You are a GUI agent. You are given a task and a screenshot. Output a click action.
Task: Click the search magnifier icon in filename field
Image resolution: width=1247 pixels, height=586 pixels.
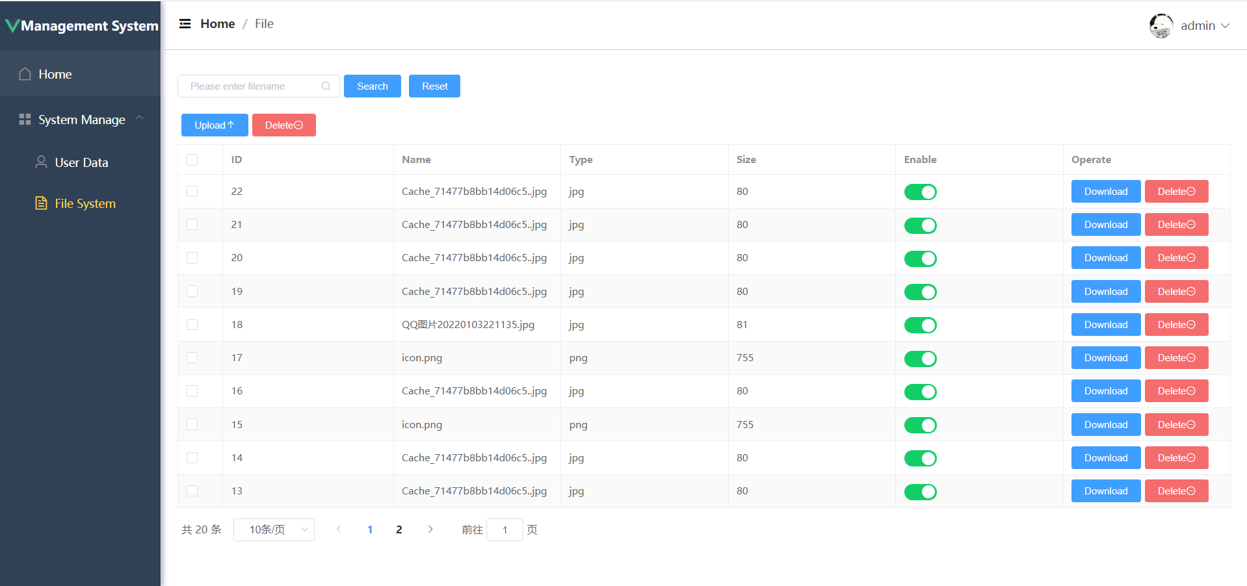[x=326, y=86]
